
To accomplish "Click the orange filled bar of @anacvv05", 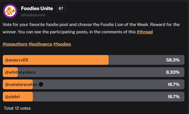I will point(56,60).
